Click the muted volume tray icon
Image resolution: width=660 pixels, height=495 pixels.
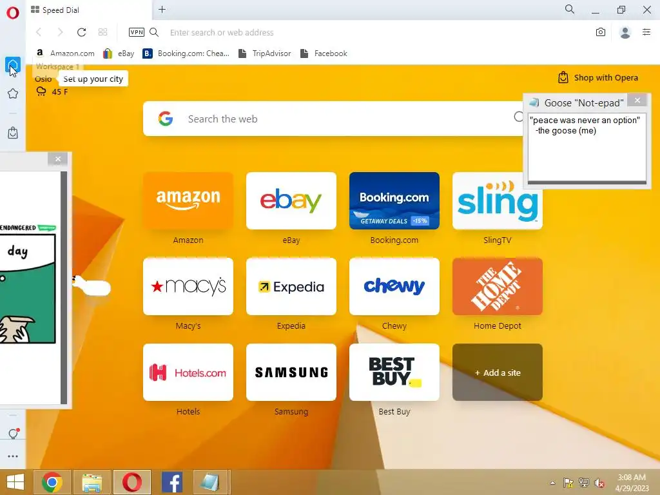click(599, 483)
